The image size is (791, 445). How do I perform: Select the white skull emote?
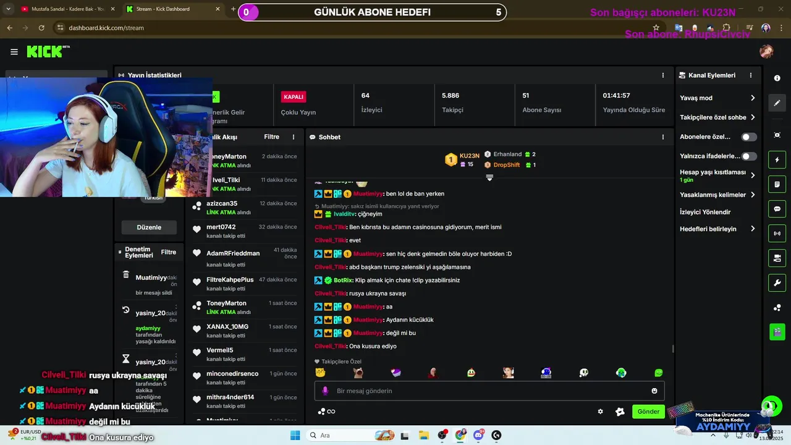click(583, 373)
